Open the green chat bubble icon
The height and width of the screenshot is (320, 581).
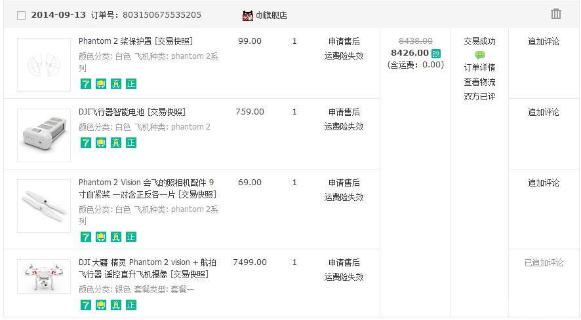480,55
